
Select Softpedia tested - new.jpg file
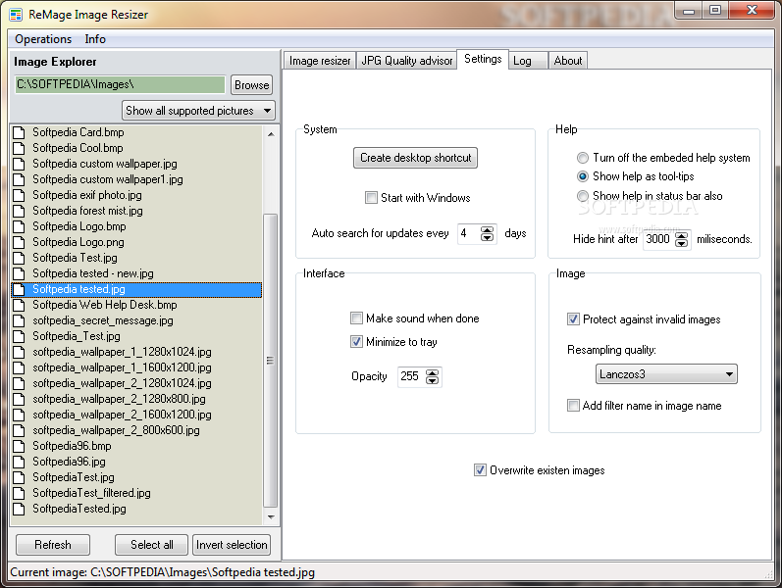pos(93,274)
